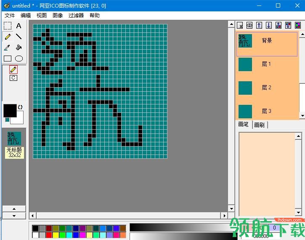Click the black foreground color box
The image size is (305, 240).
(10, 110)
